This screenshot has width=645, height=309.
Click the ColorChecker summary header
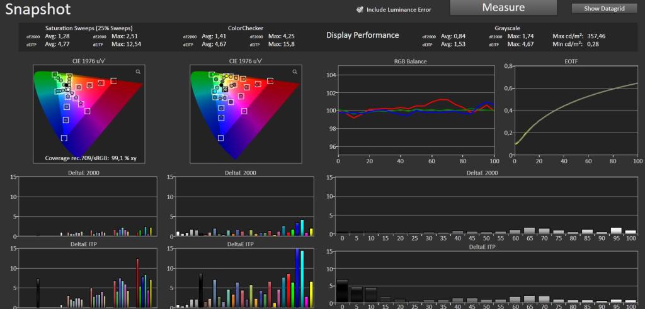[246, 28]
